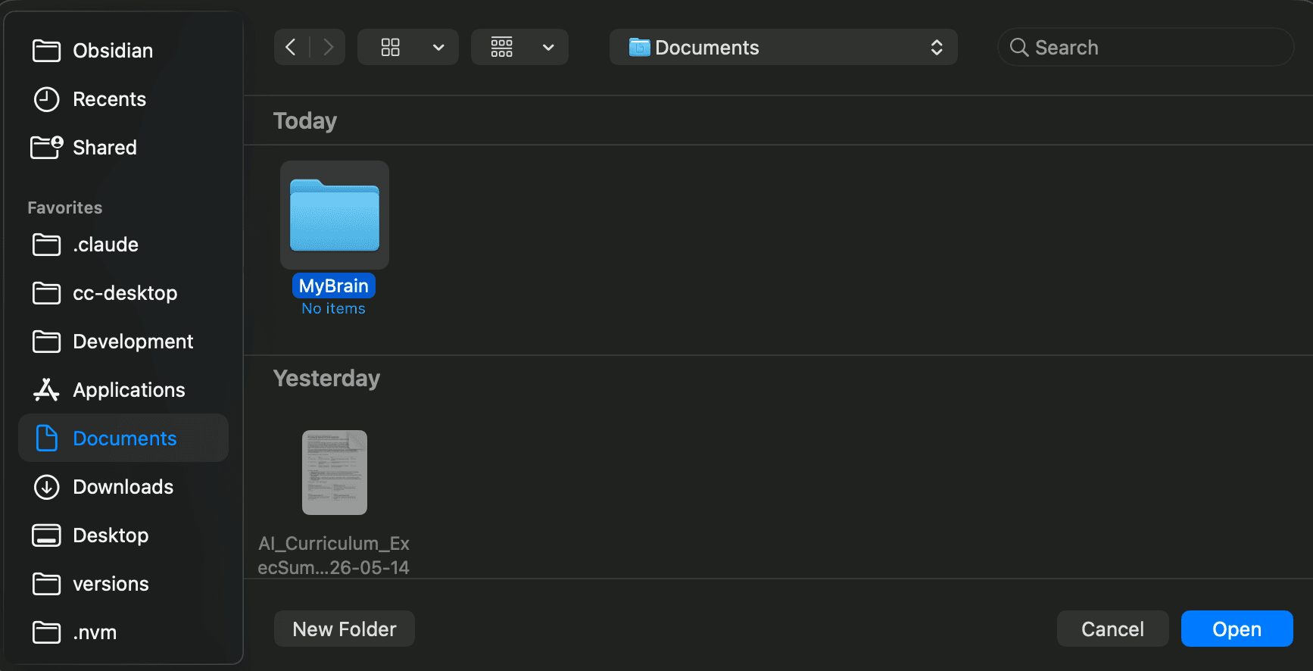Click the Documents page icon
The image size is (1313, 671).
tap(47, 438)
